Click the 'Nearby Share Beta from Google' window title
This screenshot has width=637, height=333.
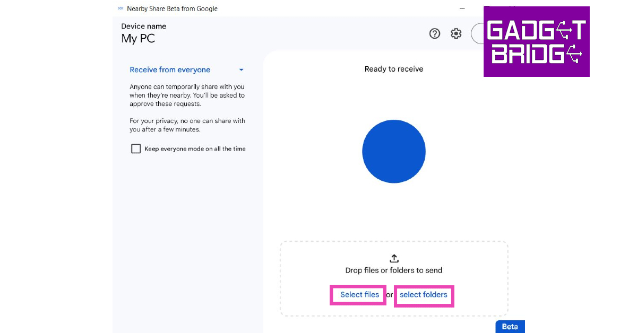click(172, 8)
